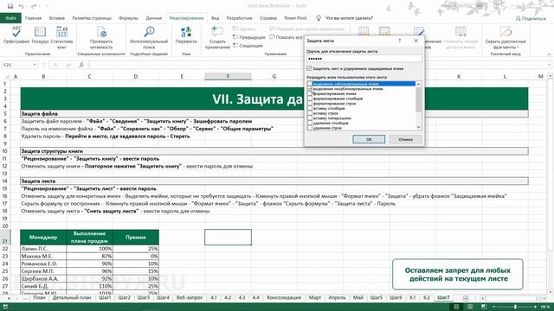This screenshot has width=554, height=311.
Task: Open the Name Box dropdown arrow
Action: tap(35, 65)
